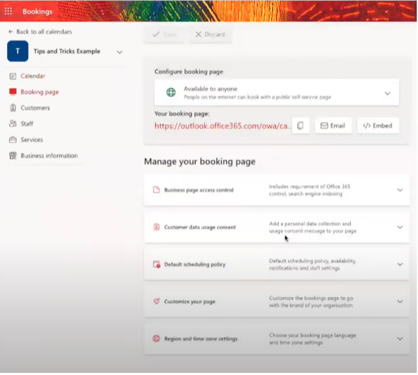Click the Customers sidebar icon

[x=13, y=108]
